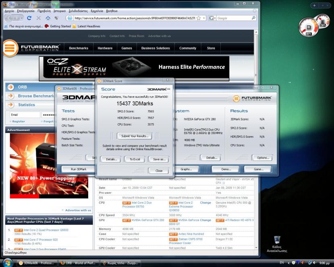Screen dimensions: 334x267
Task: Click the Register link
Action: (19, 121)
